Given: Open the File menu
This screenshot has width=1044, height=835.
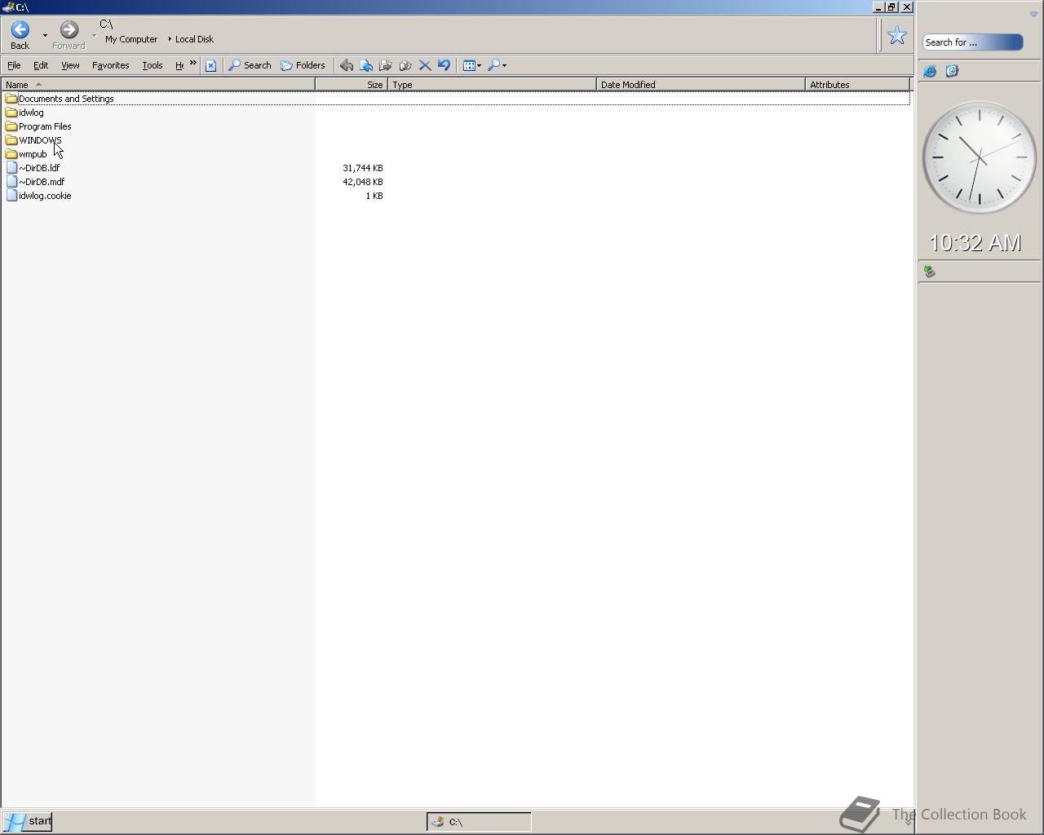Looking at the screenshot, I should click(14, 65).
